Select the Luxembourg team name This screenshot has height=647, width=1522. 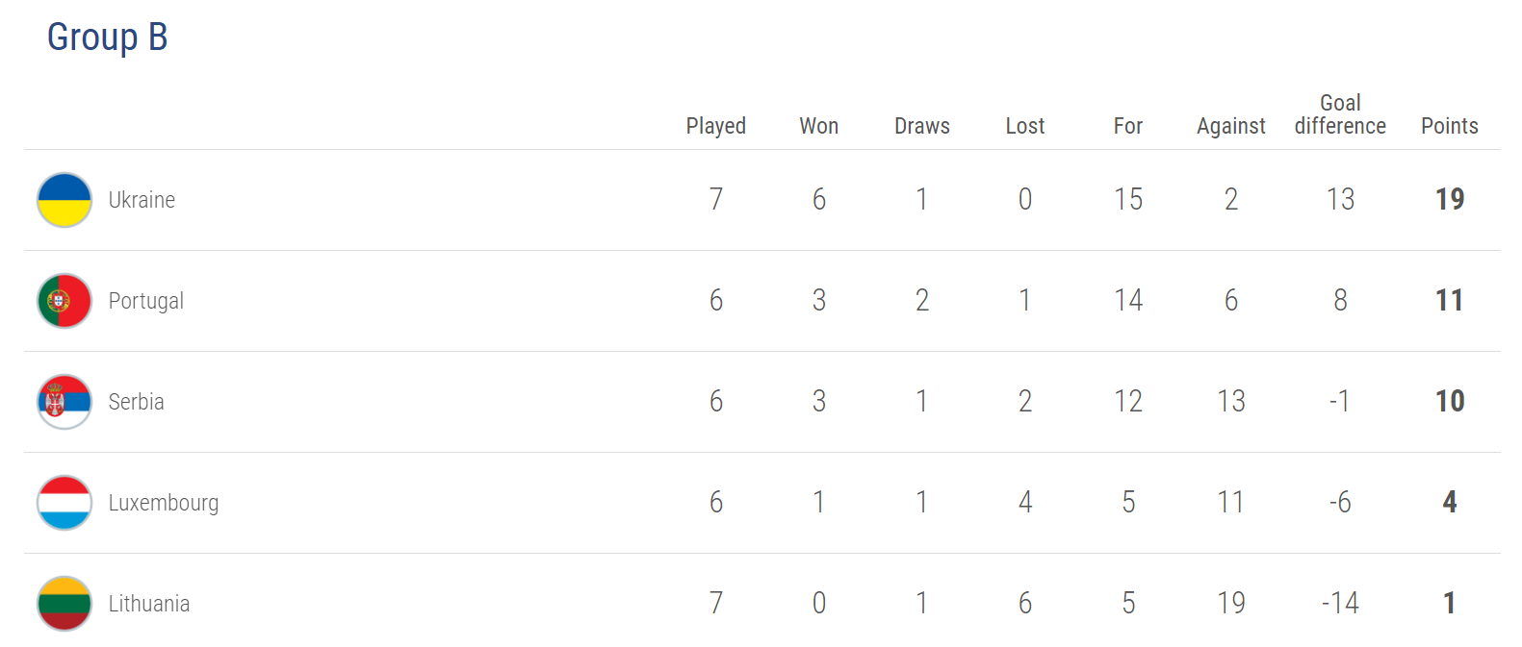[x=163, y=503]
